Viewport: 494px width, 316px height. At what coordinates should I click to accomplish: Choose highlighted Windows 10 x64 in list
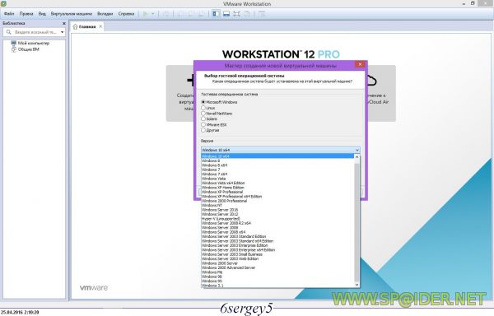[277, 156]
